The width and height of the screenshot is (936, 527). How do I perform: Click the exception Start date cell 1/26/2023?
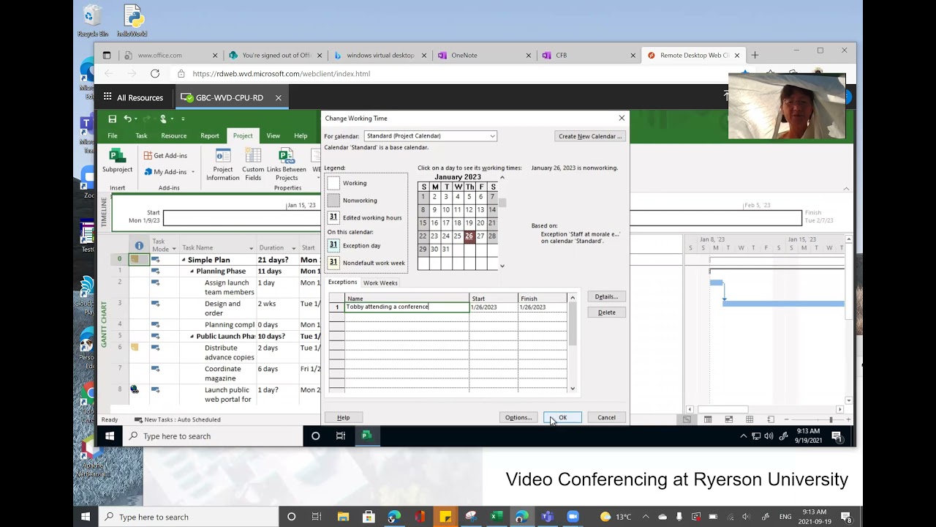tap(494, 307)
